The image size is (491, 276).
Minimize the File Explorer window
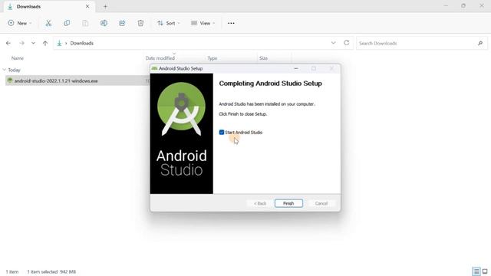coord(446,5)
